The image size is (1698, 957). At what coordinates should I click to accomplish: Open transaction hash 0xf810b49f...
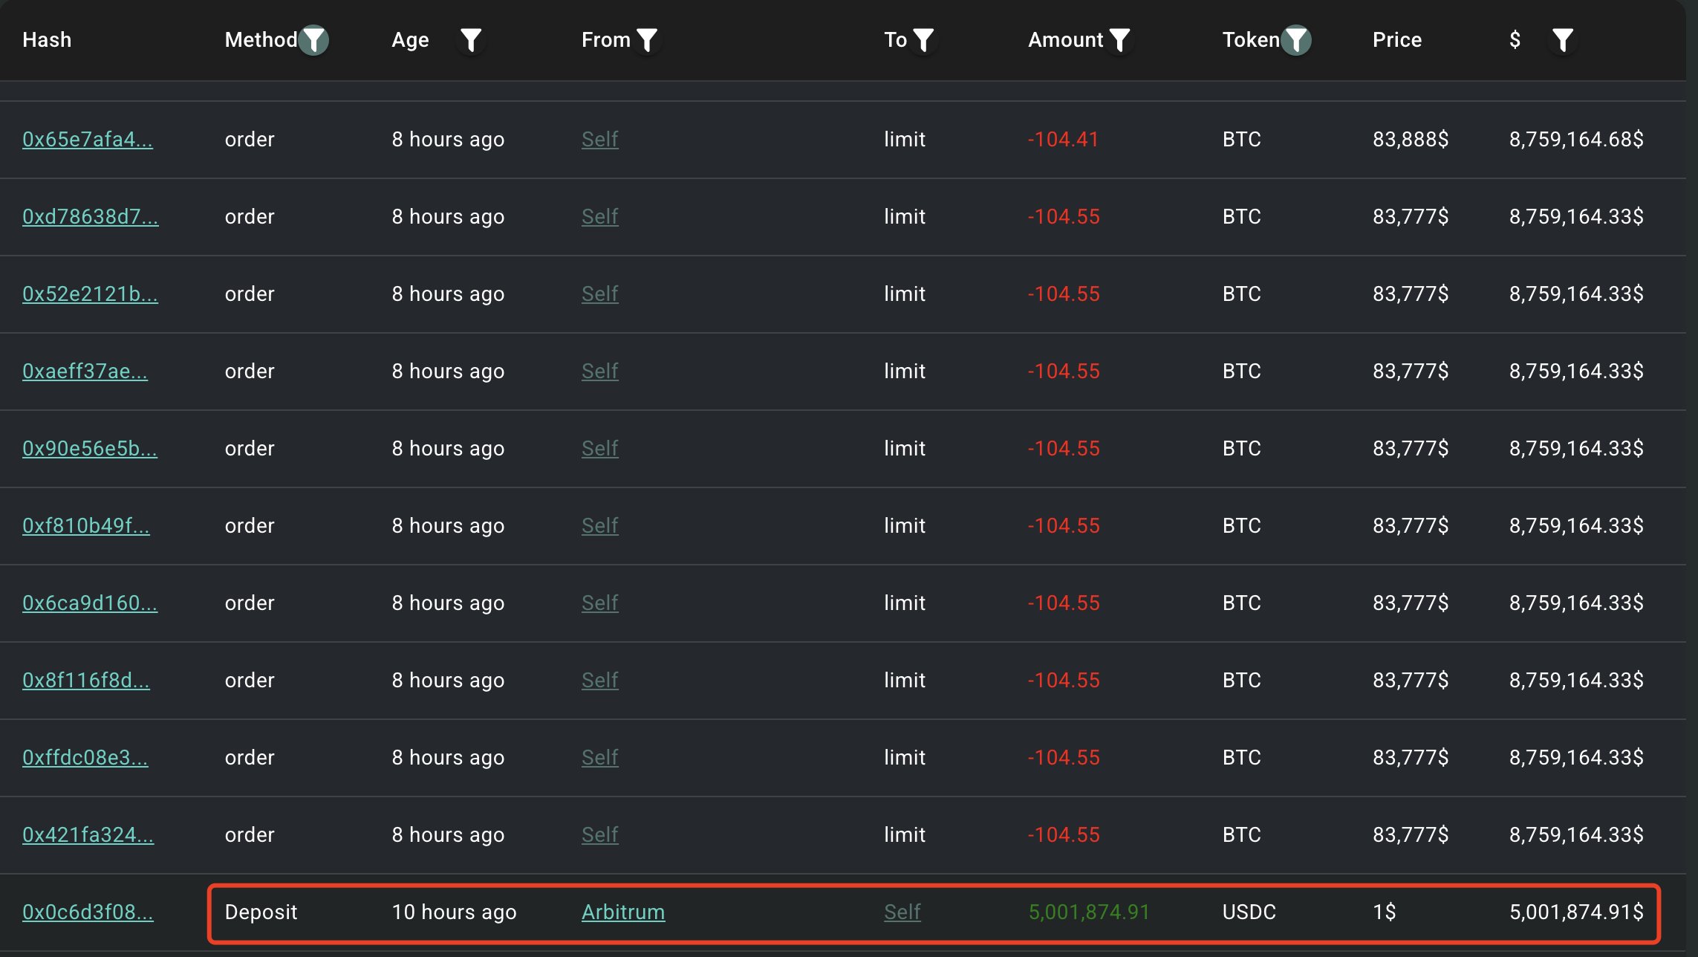[x=86, y=526]
